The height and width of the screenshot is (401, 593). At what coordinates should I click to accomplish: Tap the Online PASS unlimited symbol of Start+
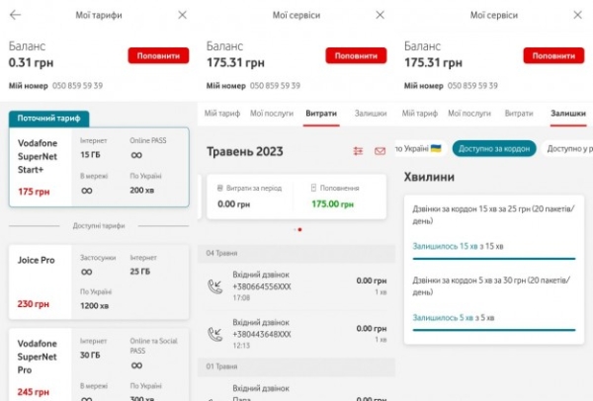[136, 155]
